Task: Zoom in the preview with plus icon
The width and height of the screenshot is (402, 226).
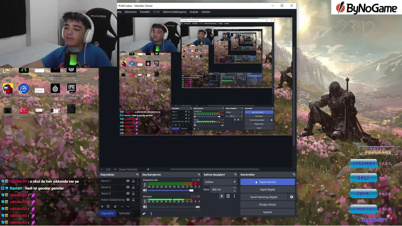Action: pos(115,169)
